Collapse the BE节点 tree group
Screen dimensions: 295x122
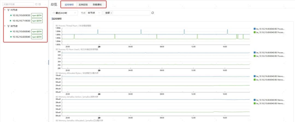click(5, 26)
